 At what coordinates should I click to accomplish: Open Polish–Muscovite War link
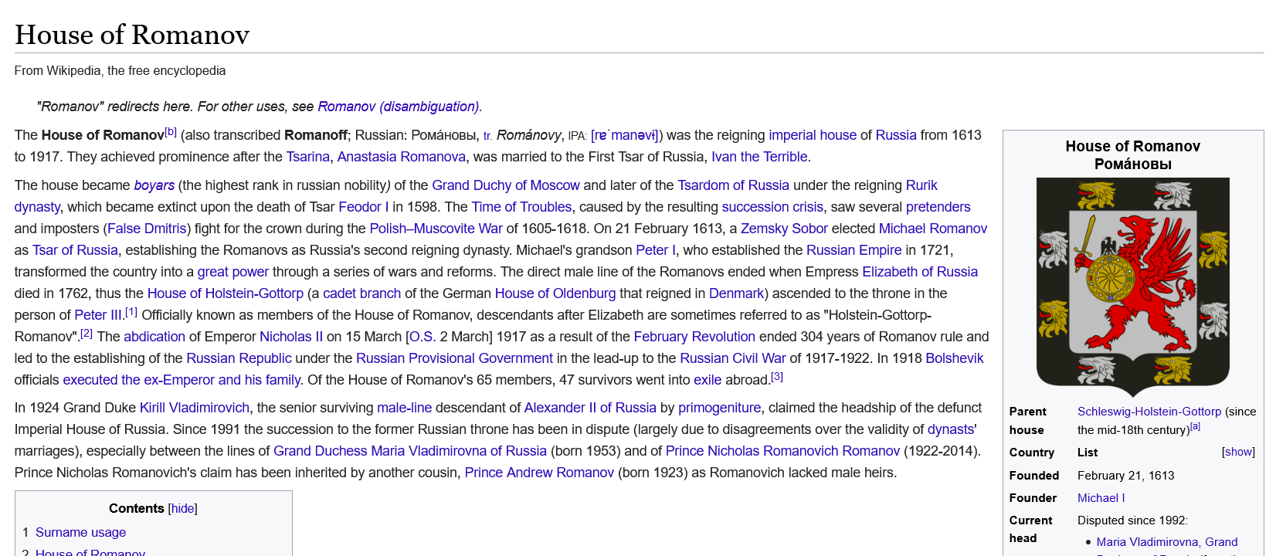pyautogui.click(x=436, y=229)
